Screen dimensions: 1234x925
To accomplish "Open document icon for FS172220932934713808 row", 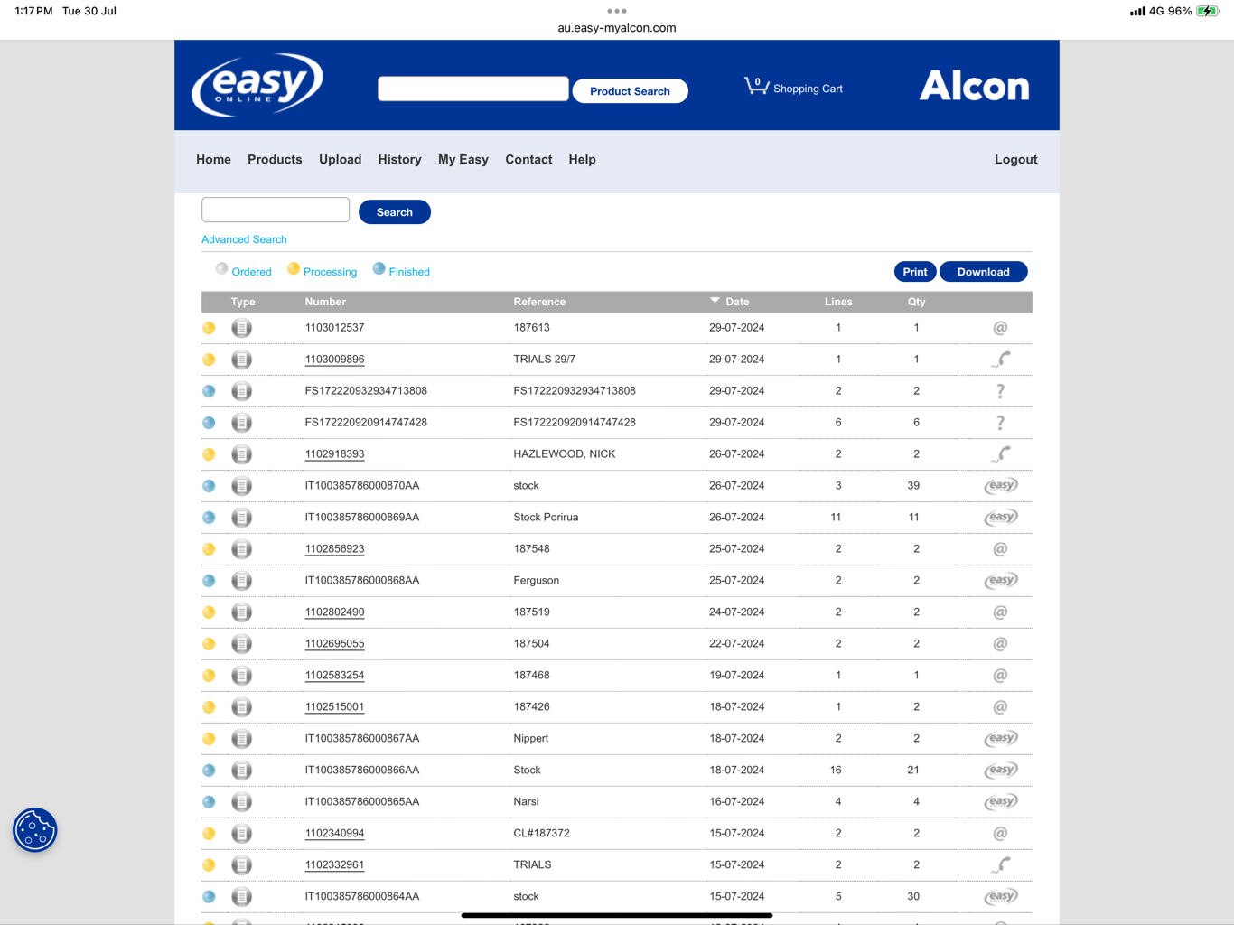I will pyautogui.click(x=241, y=391).
